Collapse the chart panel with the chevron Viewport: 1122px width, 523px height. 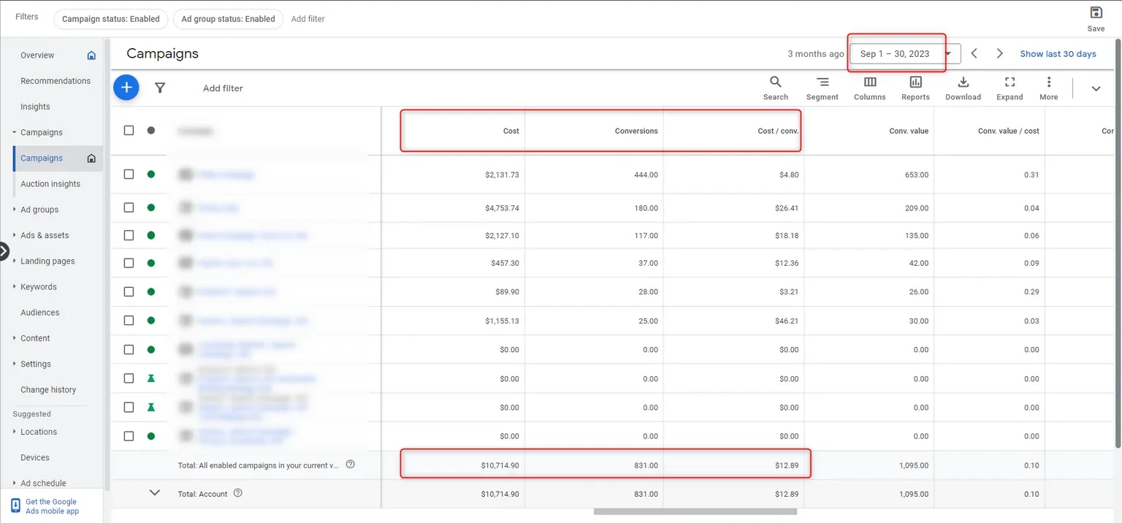pyautogui.click(x=1096, y=88)
